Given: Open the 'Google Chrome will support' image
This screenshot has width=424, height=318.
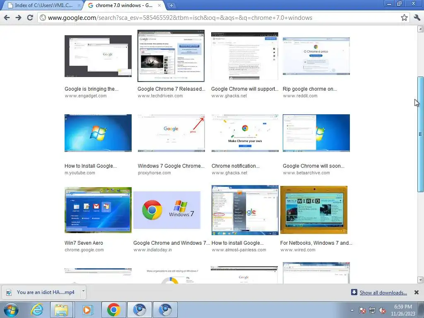Looking at the screenshot, I should [244, 56].
